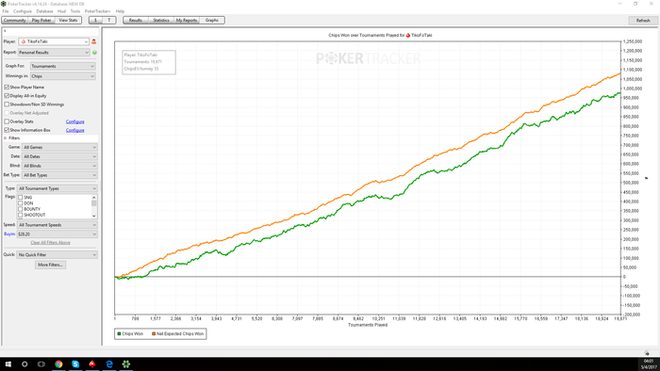
Task: Open the Help menu
Action: pyautogui.click(x=120, y=11)
